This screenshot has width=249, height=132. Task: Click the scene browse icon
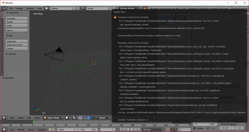[x=83, y=8]
